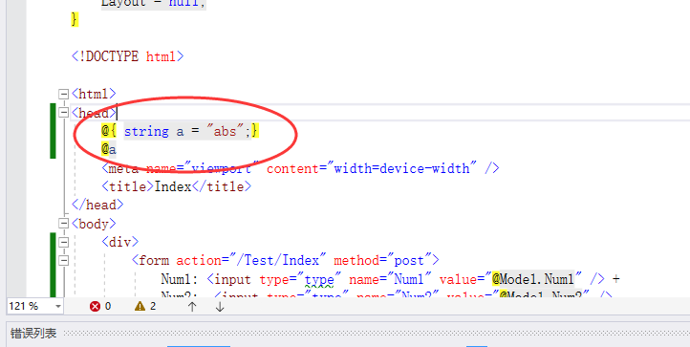
Task: Select the 错误列表 panel title
Action: 33,334
